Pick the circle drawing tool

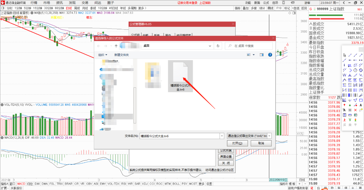[x=355, y=70]
